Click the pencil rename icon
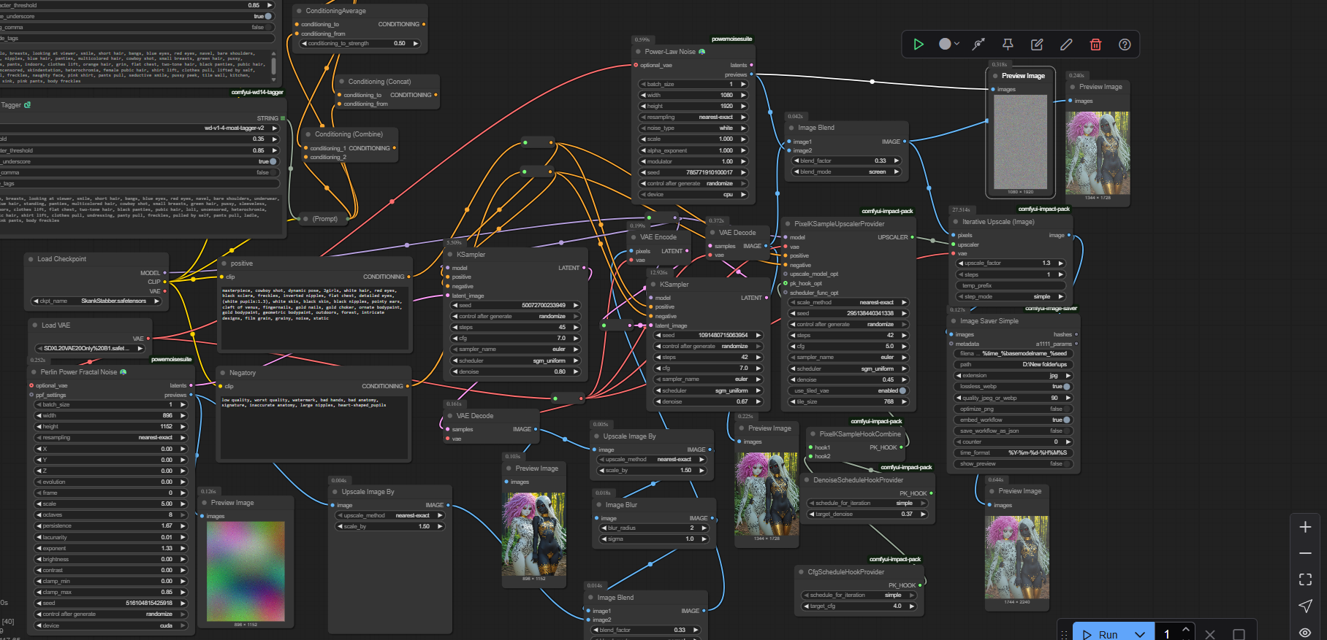Viewport: 1327px width, 640px height. tap(1066, 45)
